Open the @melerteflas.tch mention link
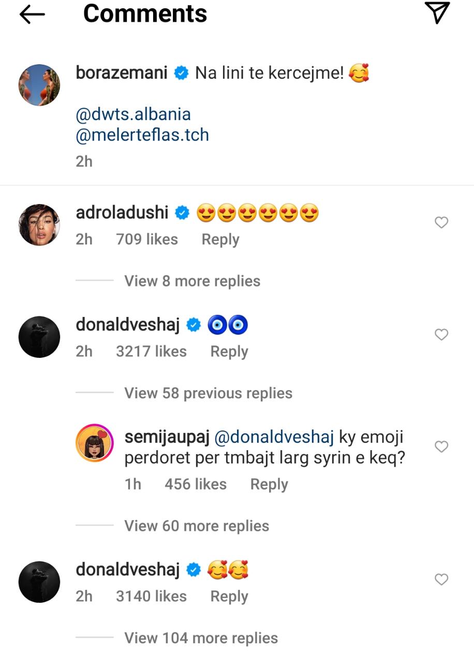Screen dimensions: 474x663 142,135
